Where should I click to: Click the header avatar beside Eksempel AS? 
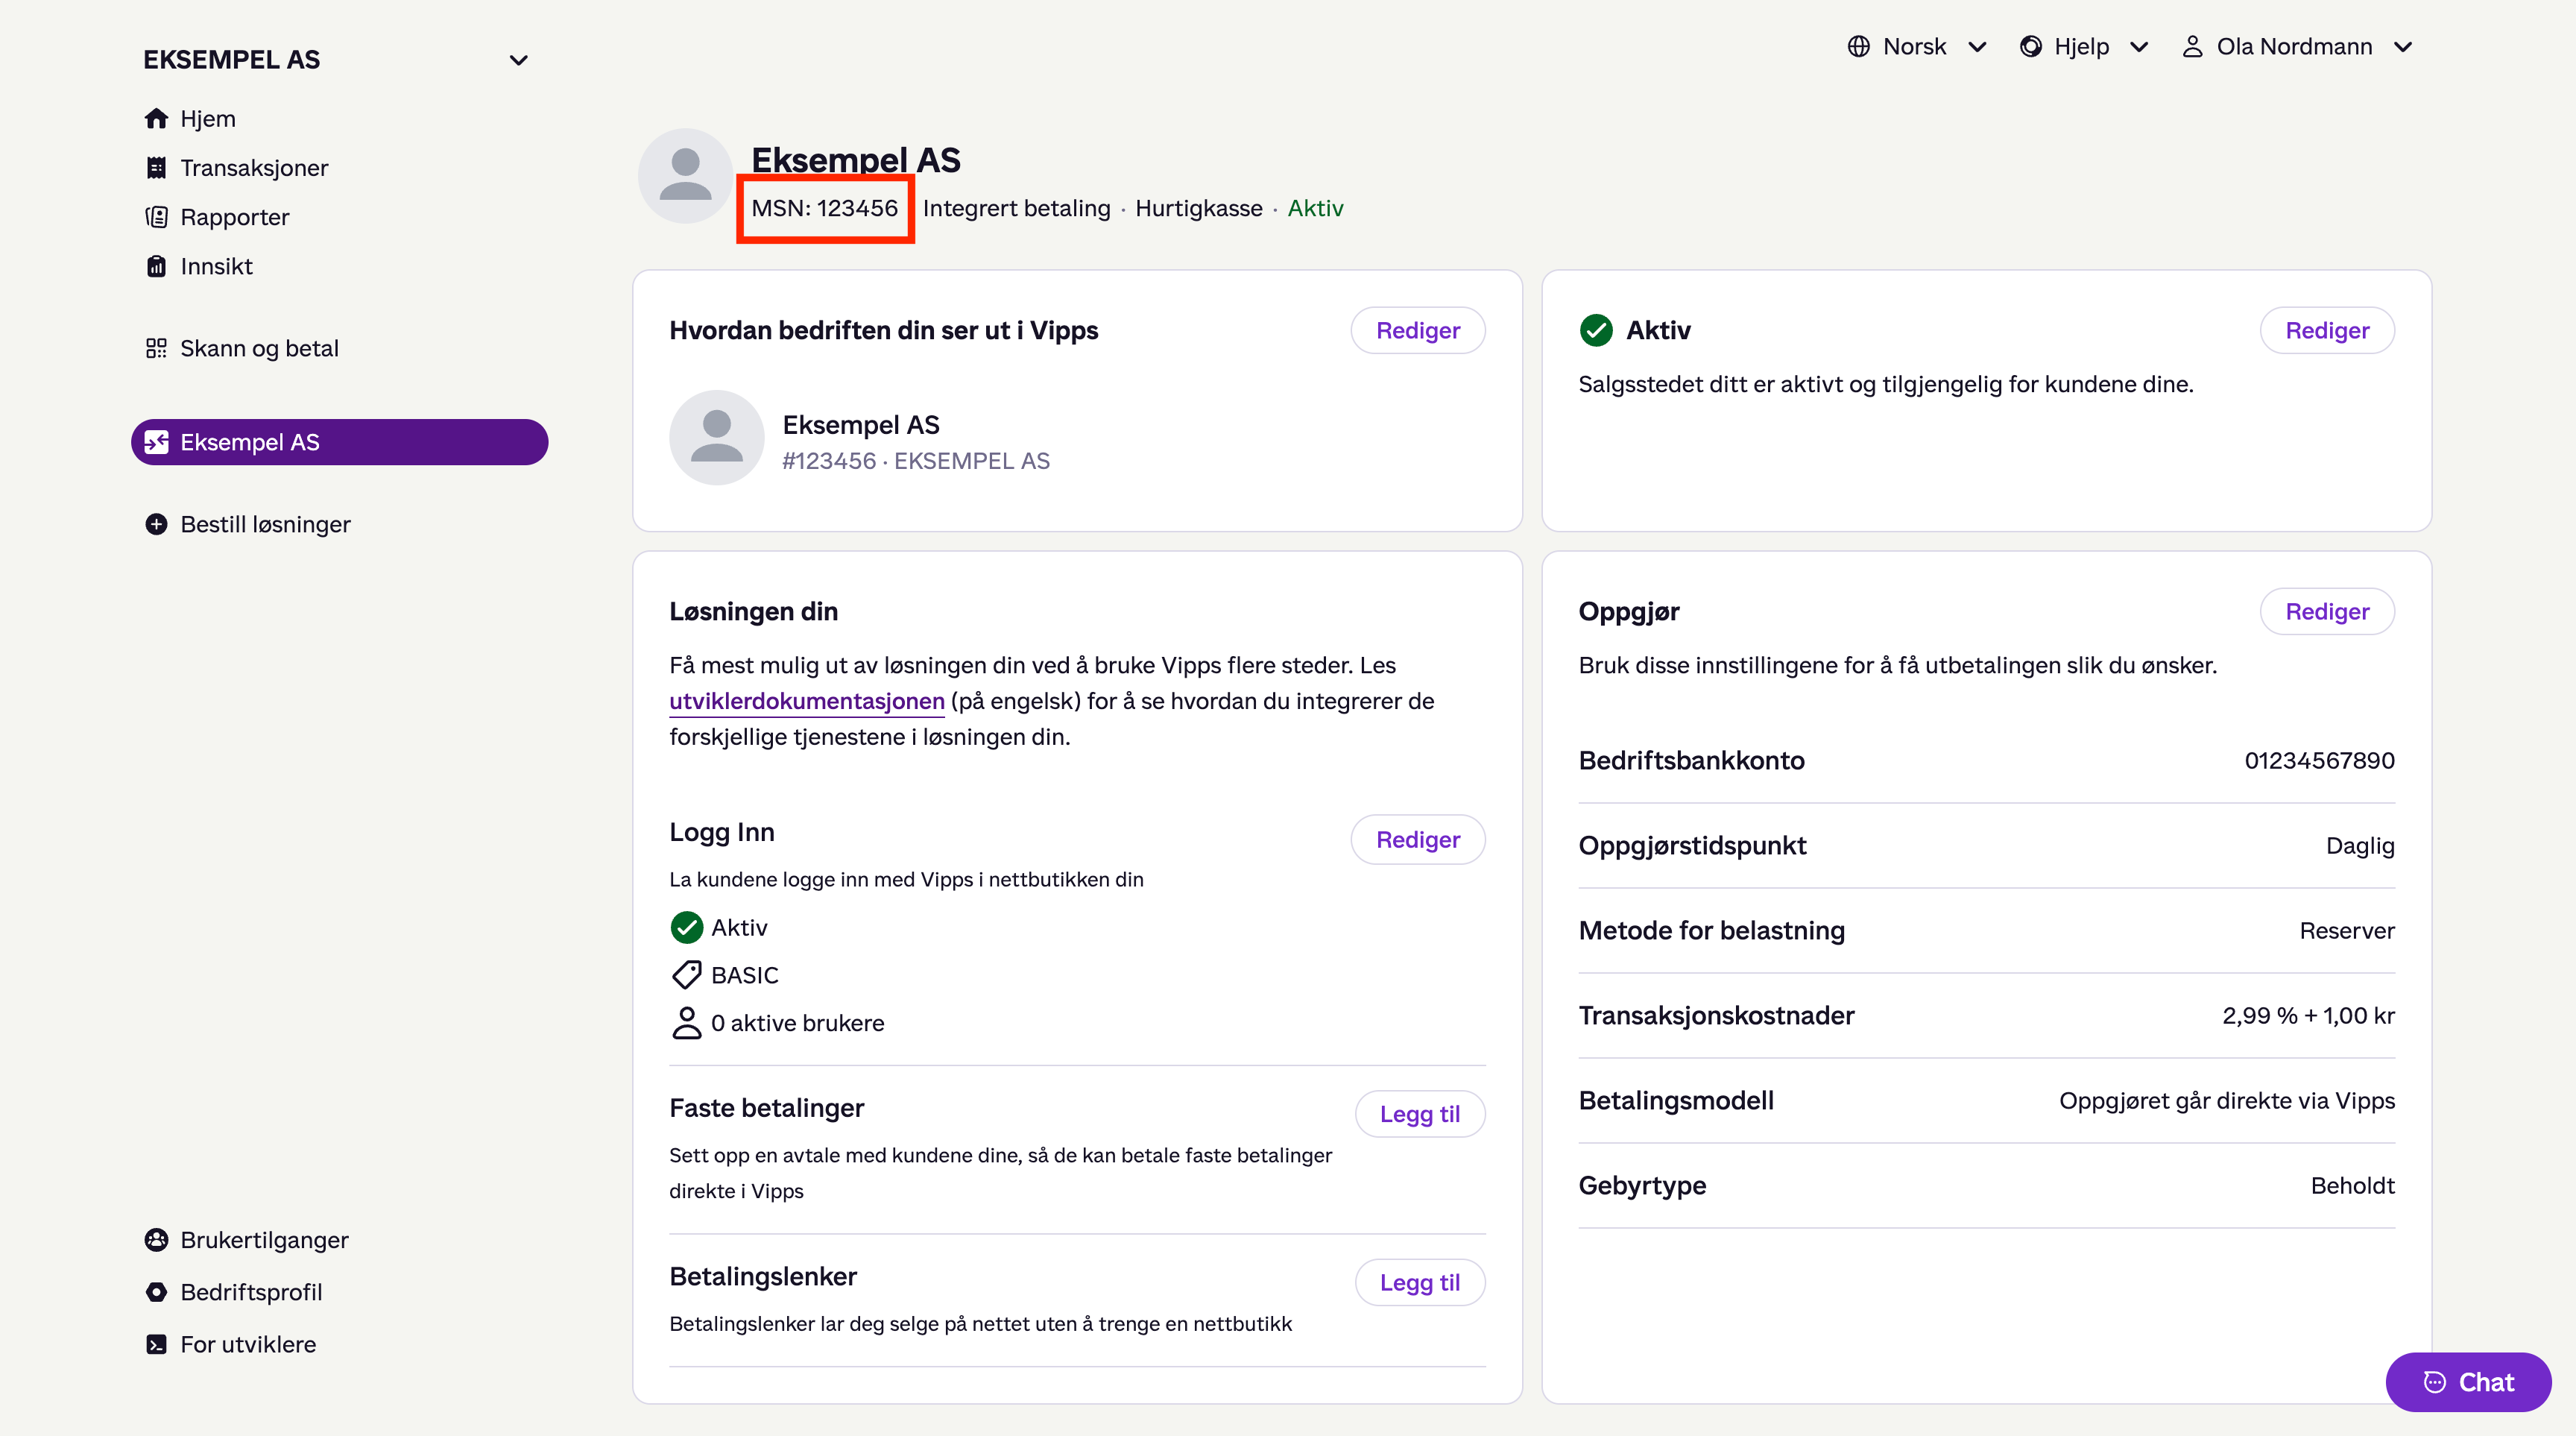click(x=686, y=176)
